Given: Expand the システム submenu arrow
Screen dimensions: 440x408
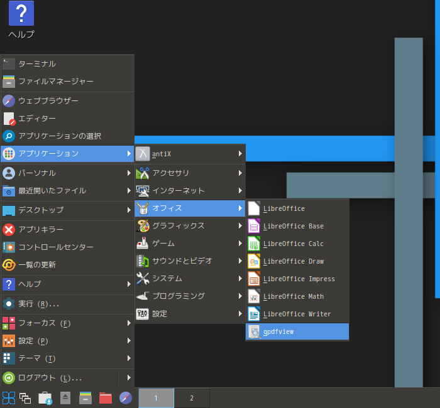Looking at the screenshot, I should click(240, 279).
